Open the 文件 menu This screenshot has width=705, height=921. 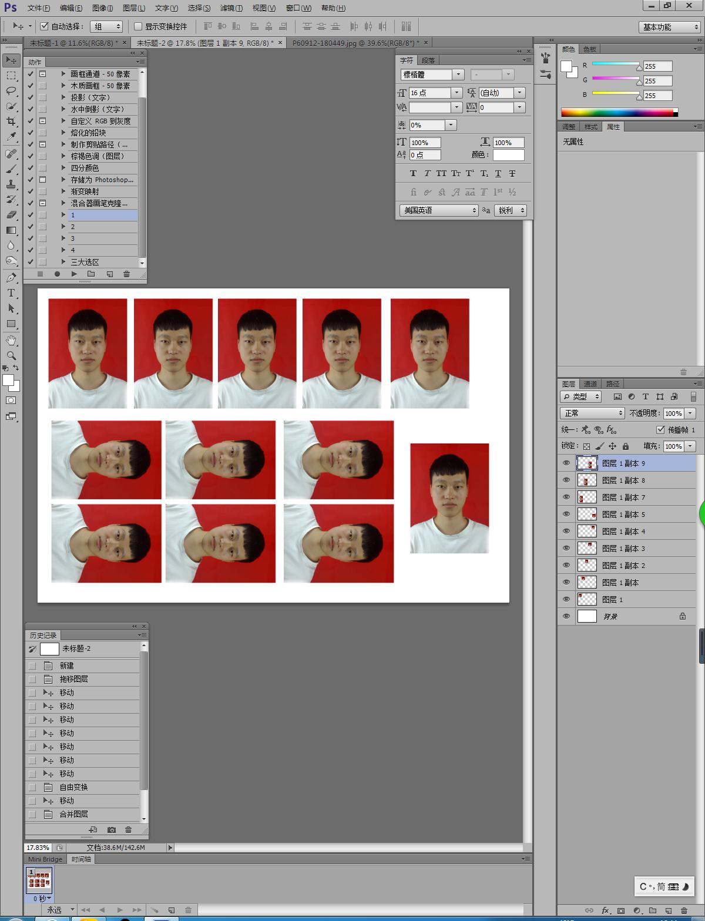[39, 8]
